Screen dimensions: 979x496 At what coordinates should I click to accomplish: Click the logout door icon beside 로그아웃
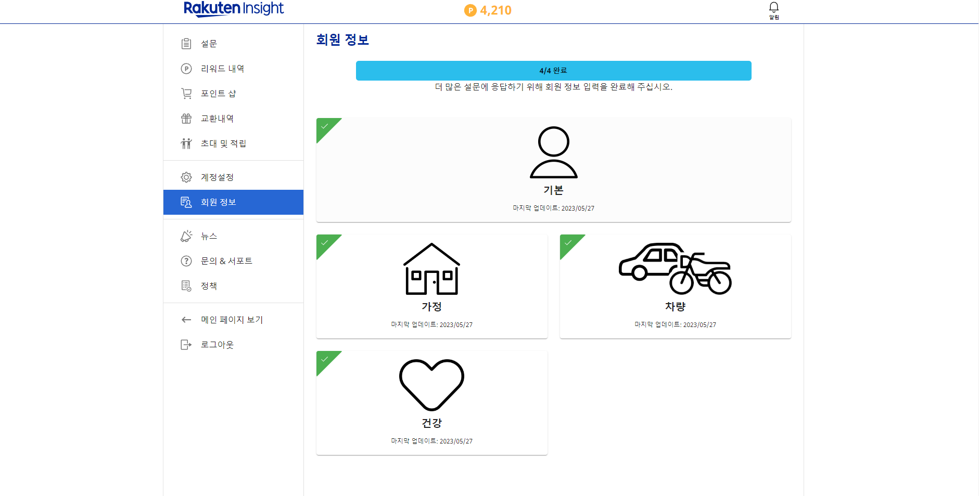(x=186, y=345)
